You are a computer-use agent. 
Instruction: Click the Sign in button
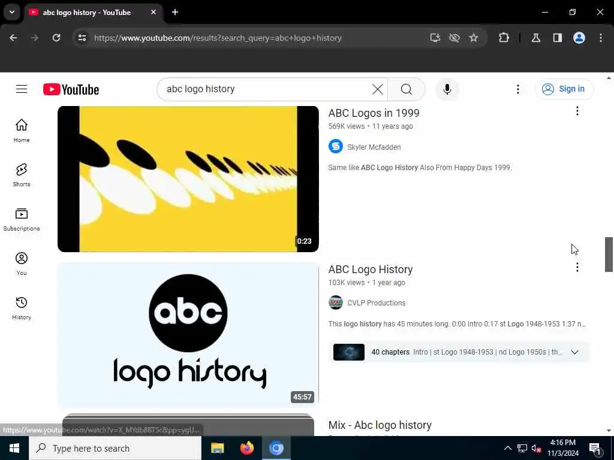(564, 89)
